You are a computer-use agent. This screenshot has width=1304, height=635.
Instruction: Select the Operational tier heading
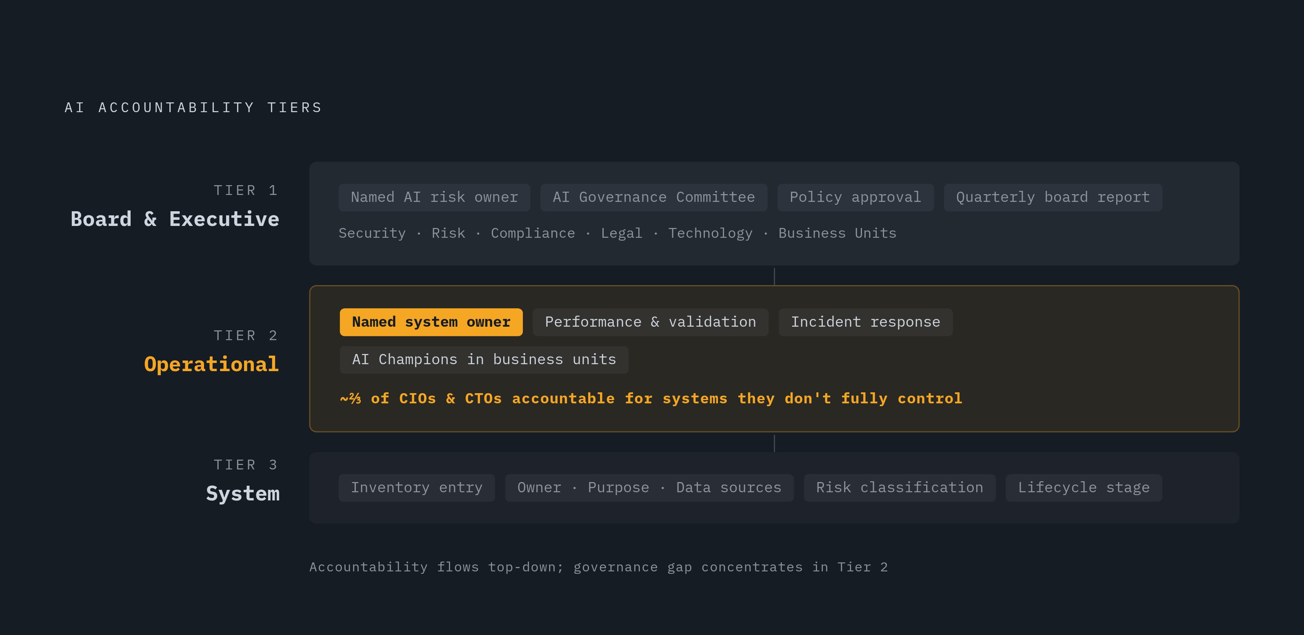click(211, 364)
